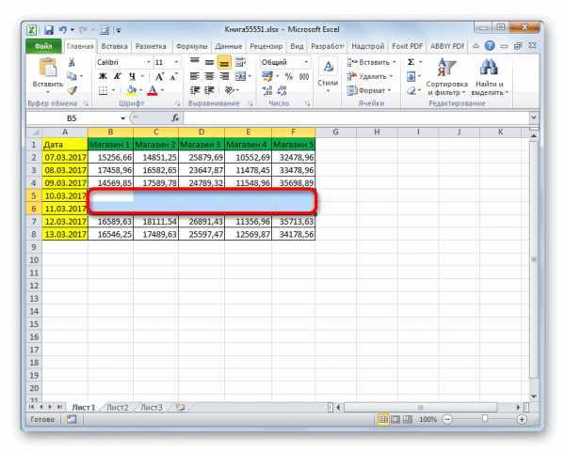The image size is (565, 452).
Task: Click the Merge and Center cells icon
Action: click(240, 76)
